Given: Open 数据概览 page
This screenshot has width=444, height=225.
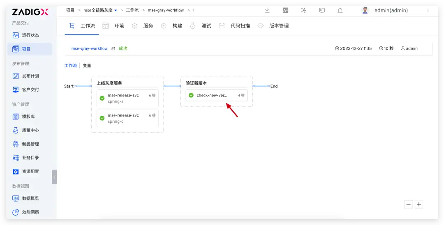Looking at the screenshot, I should coord(30,198).
